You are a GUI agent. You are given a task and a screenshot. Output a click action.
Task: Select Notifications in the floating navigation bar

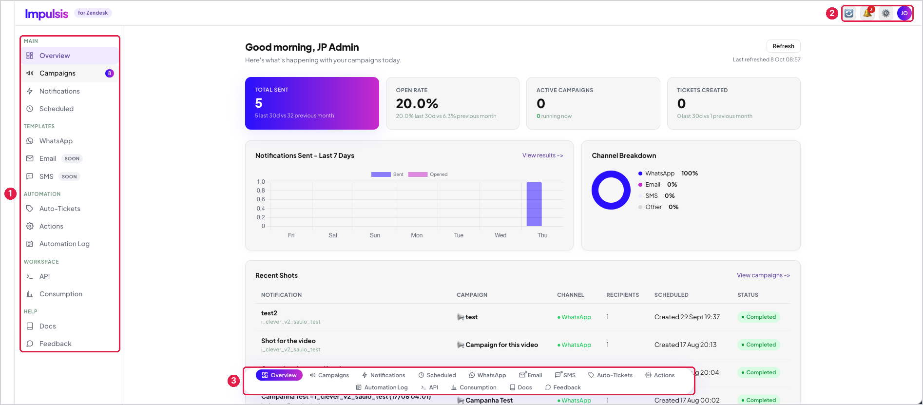tap(384, 375)
